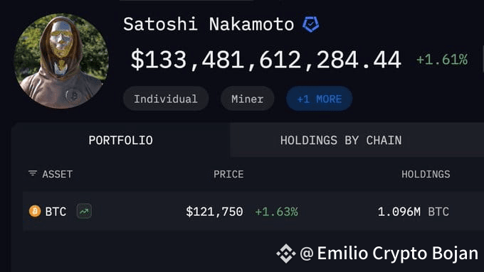Click the @Emilio Crypto Bojan handle
Viewport: 484px width, 272px height.
(389, 254)
